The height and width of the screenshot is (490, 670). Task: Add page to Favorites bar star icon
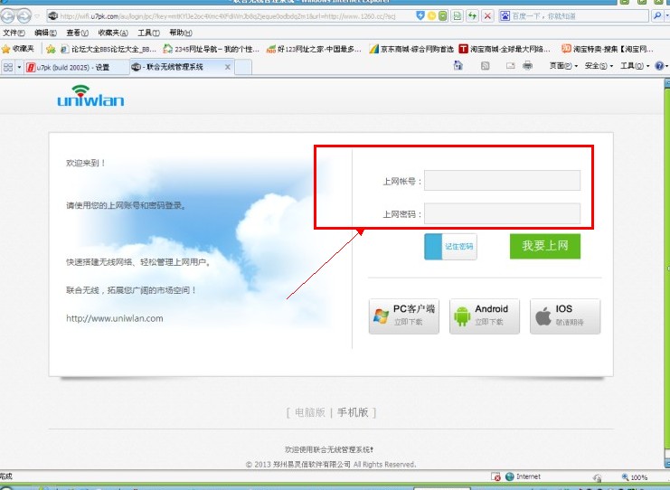pos(51,49)
